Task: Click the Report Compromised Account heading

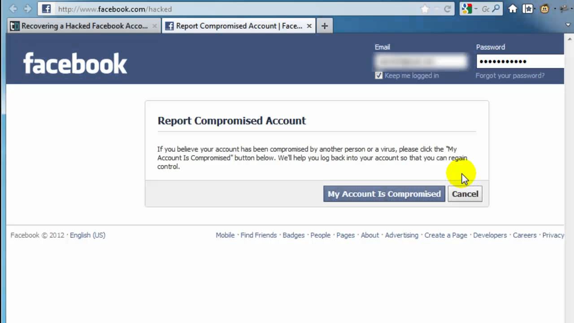Action: (x=232, y=121)
